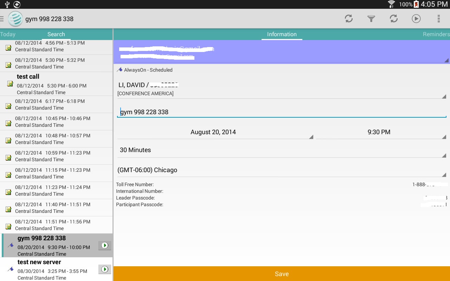Image resolution: width=450 pixels, height=281 pixels.
Task: Click the Leader Passcode label
Action: pos(135,198)
